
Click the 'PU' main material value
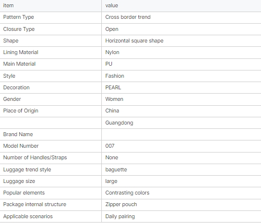(109, 64)
